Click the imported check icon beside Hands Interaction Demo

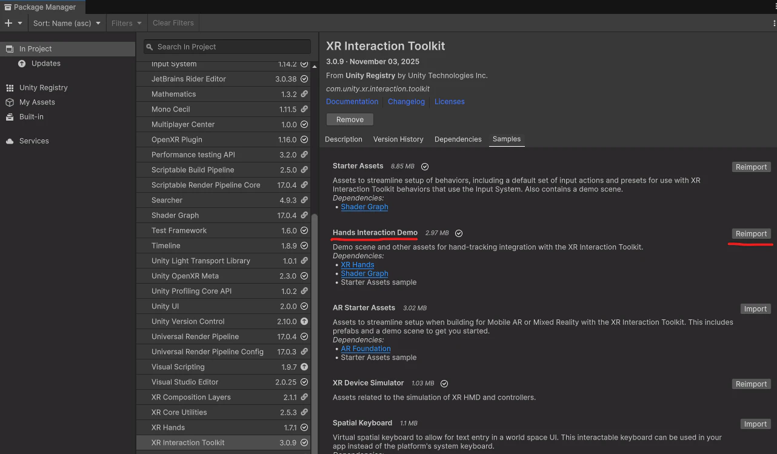tap(459, 233)
